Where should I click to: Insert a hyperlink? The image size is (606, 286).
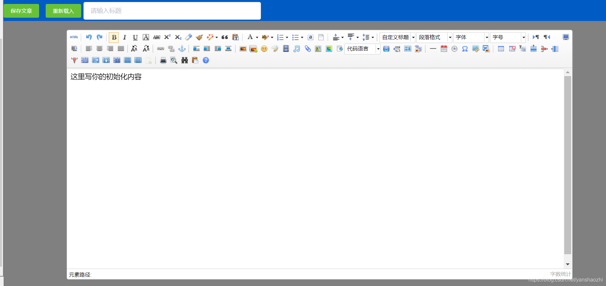pos(160,49)
